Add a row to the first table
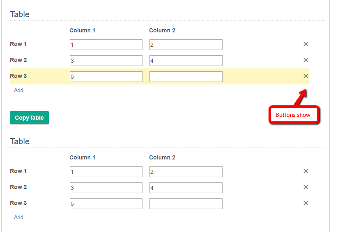This screenshot has width=340, height=232. point(18,90)
